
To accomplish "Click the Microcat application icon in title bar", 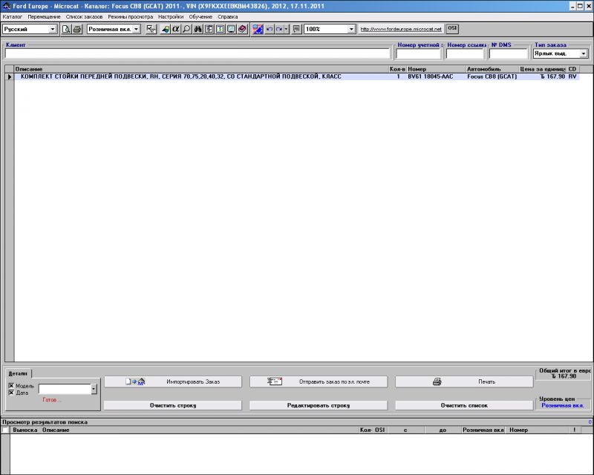I will [7, 6].
